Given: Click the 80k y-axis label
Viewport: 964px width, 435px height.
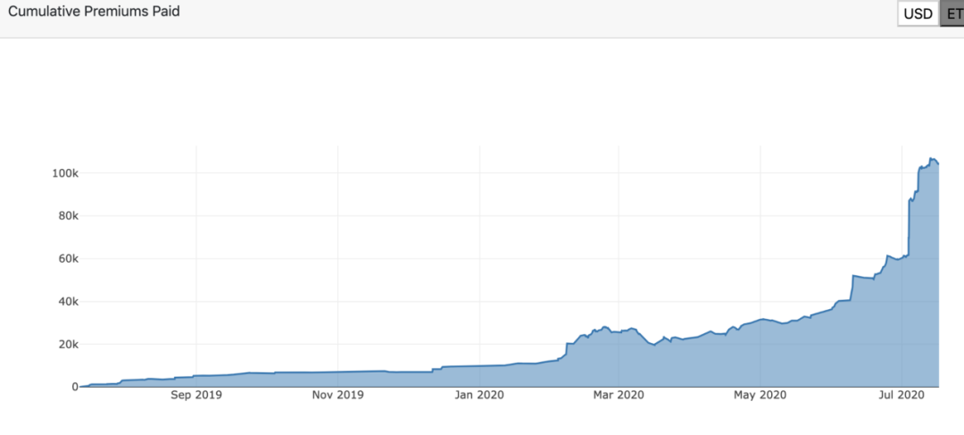Looking at the screenshot, I should coord(68,216).
